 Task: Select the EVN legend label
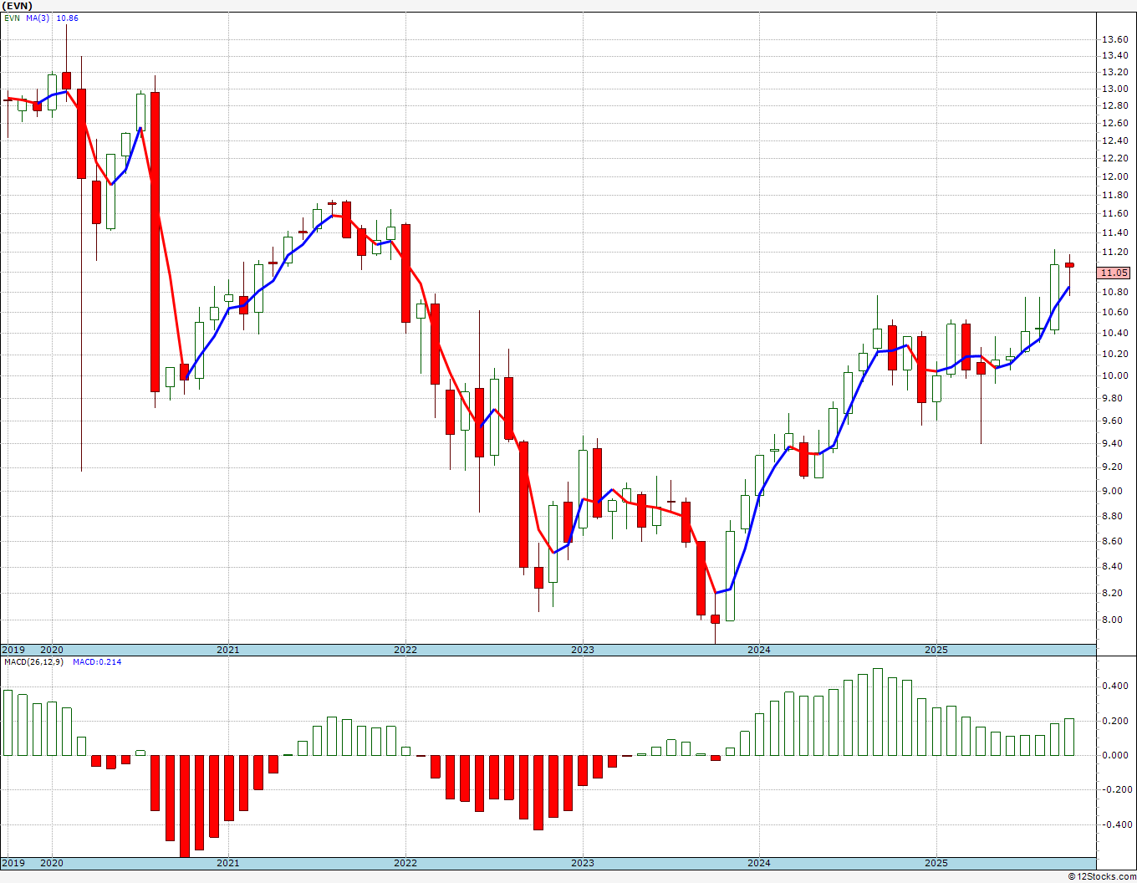click(x=12, y=18)
